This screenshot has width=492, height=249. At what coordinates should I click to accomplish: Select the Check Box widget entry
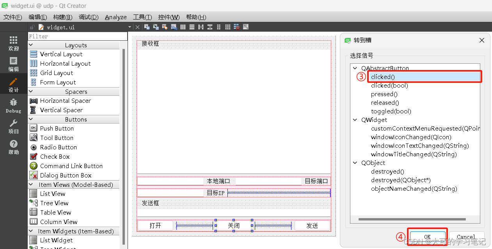pos(55,156)
